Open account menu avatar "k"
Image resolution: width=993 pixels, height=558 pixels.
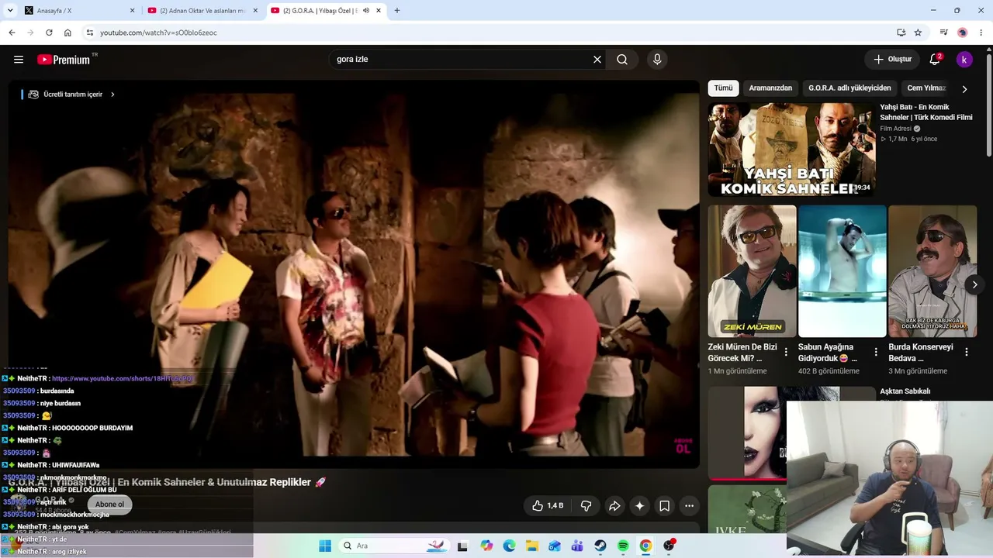pyautogui.click(x=964, y=60)
